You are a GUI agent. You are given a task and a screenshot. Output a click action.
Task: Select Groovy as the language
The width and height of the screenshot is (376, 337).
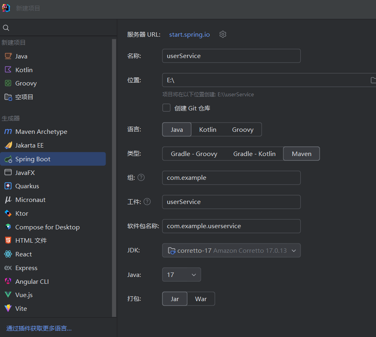pos(243,129)
